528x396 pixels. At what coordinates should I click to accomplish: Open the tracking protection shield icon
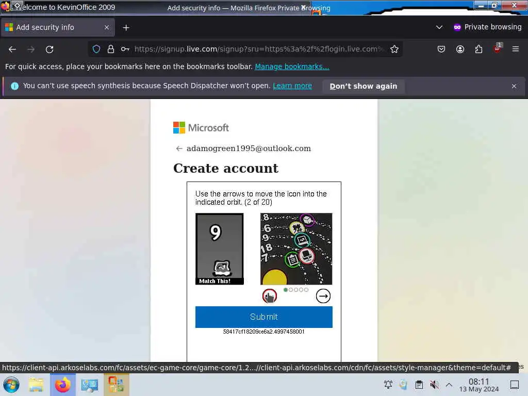click(96, 49)
